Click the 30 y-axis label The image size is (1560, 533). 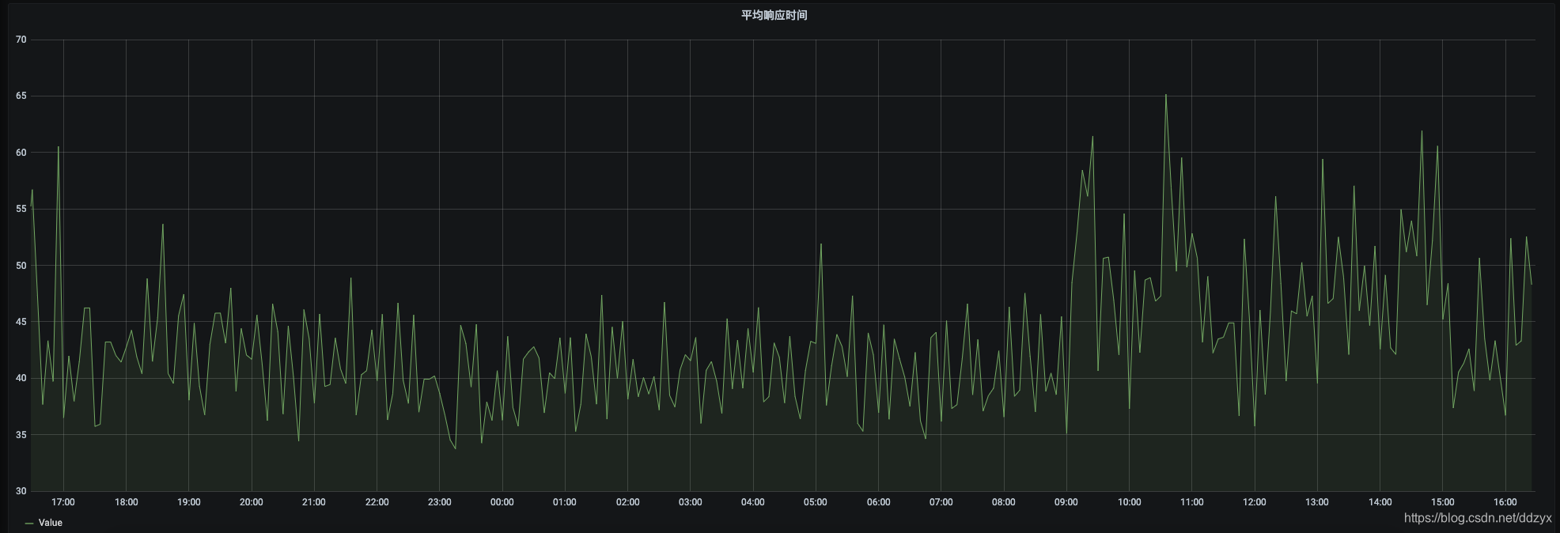[21, 491]
